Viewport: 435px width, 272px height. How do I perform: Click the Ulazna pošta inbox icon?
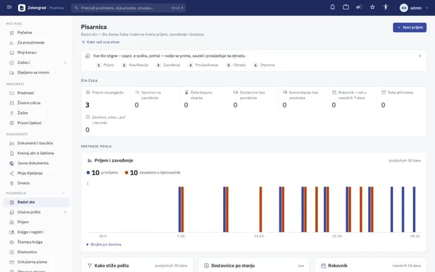12,212
